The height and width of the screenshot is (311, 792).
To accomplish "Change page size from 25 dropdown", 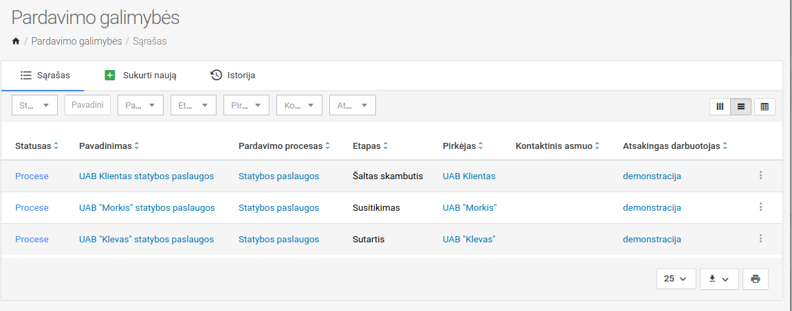I will point(676,279).
